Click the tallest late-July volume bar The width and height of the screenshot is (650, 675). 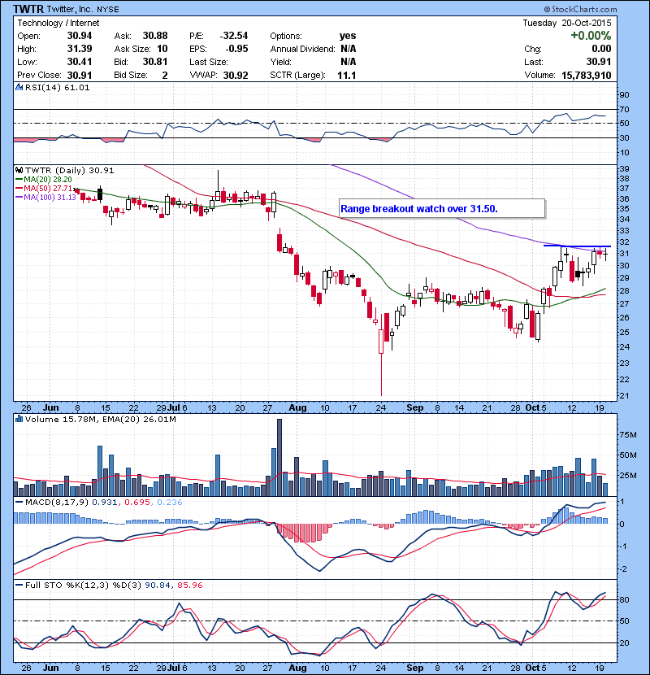279,457
